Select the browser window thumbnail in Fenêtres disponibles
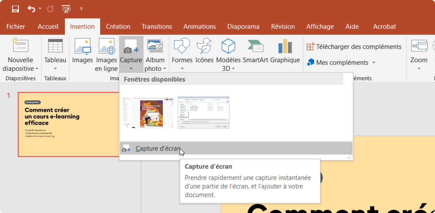The height and width of the screenshot is (213, 435). [148, 112]
